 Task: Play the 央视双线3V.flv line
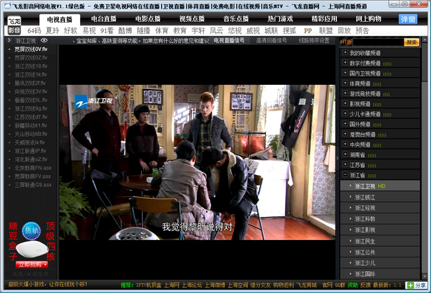pyautogui.click(x=31, y=91)
